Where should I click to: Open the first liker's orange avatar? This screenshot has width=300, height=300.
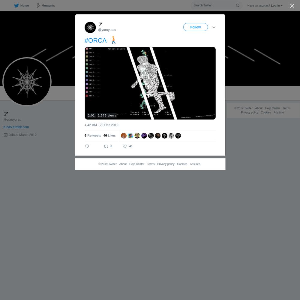tap(124, 136)
